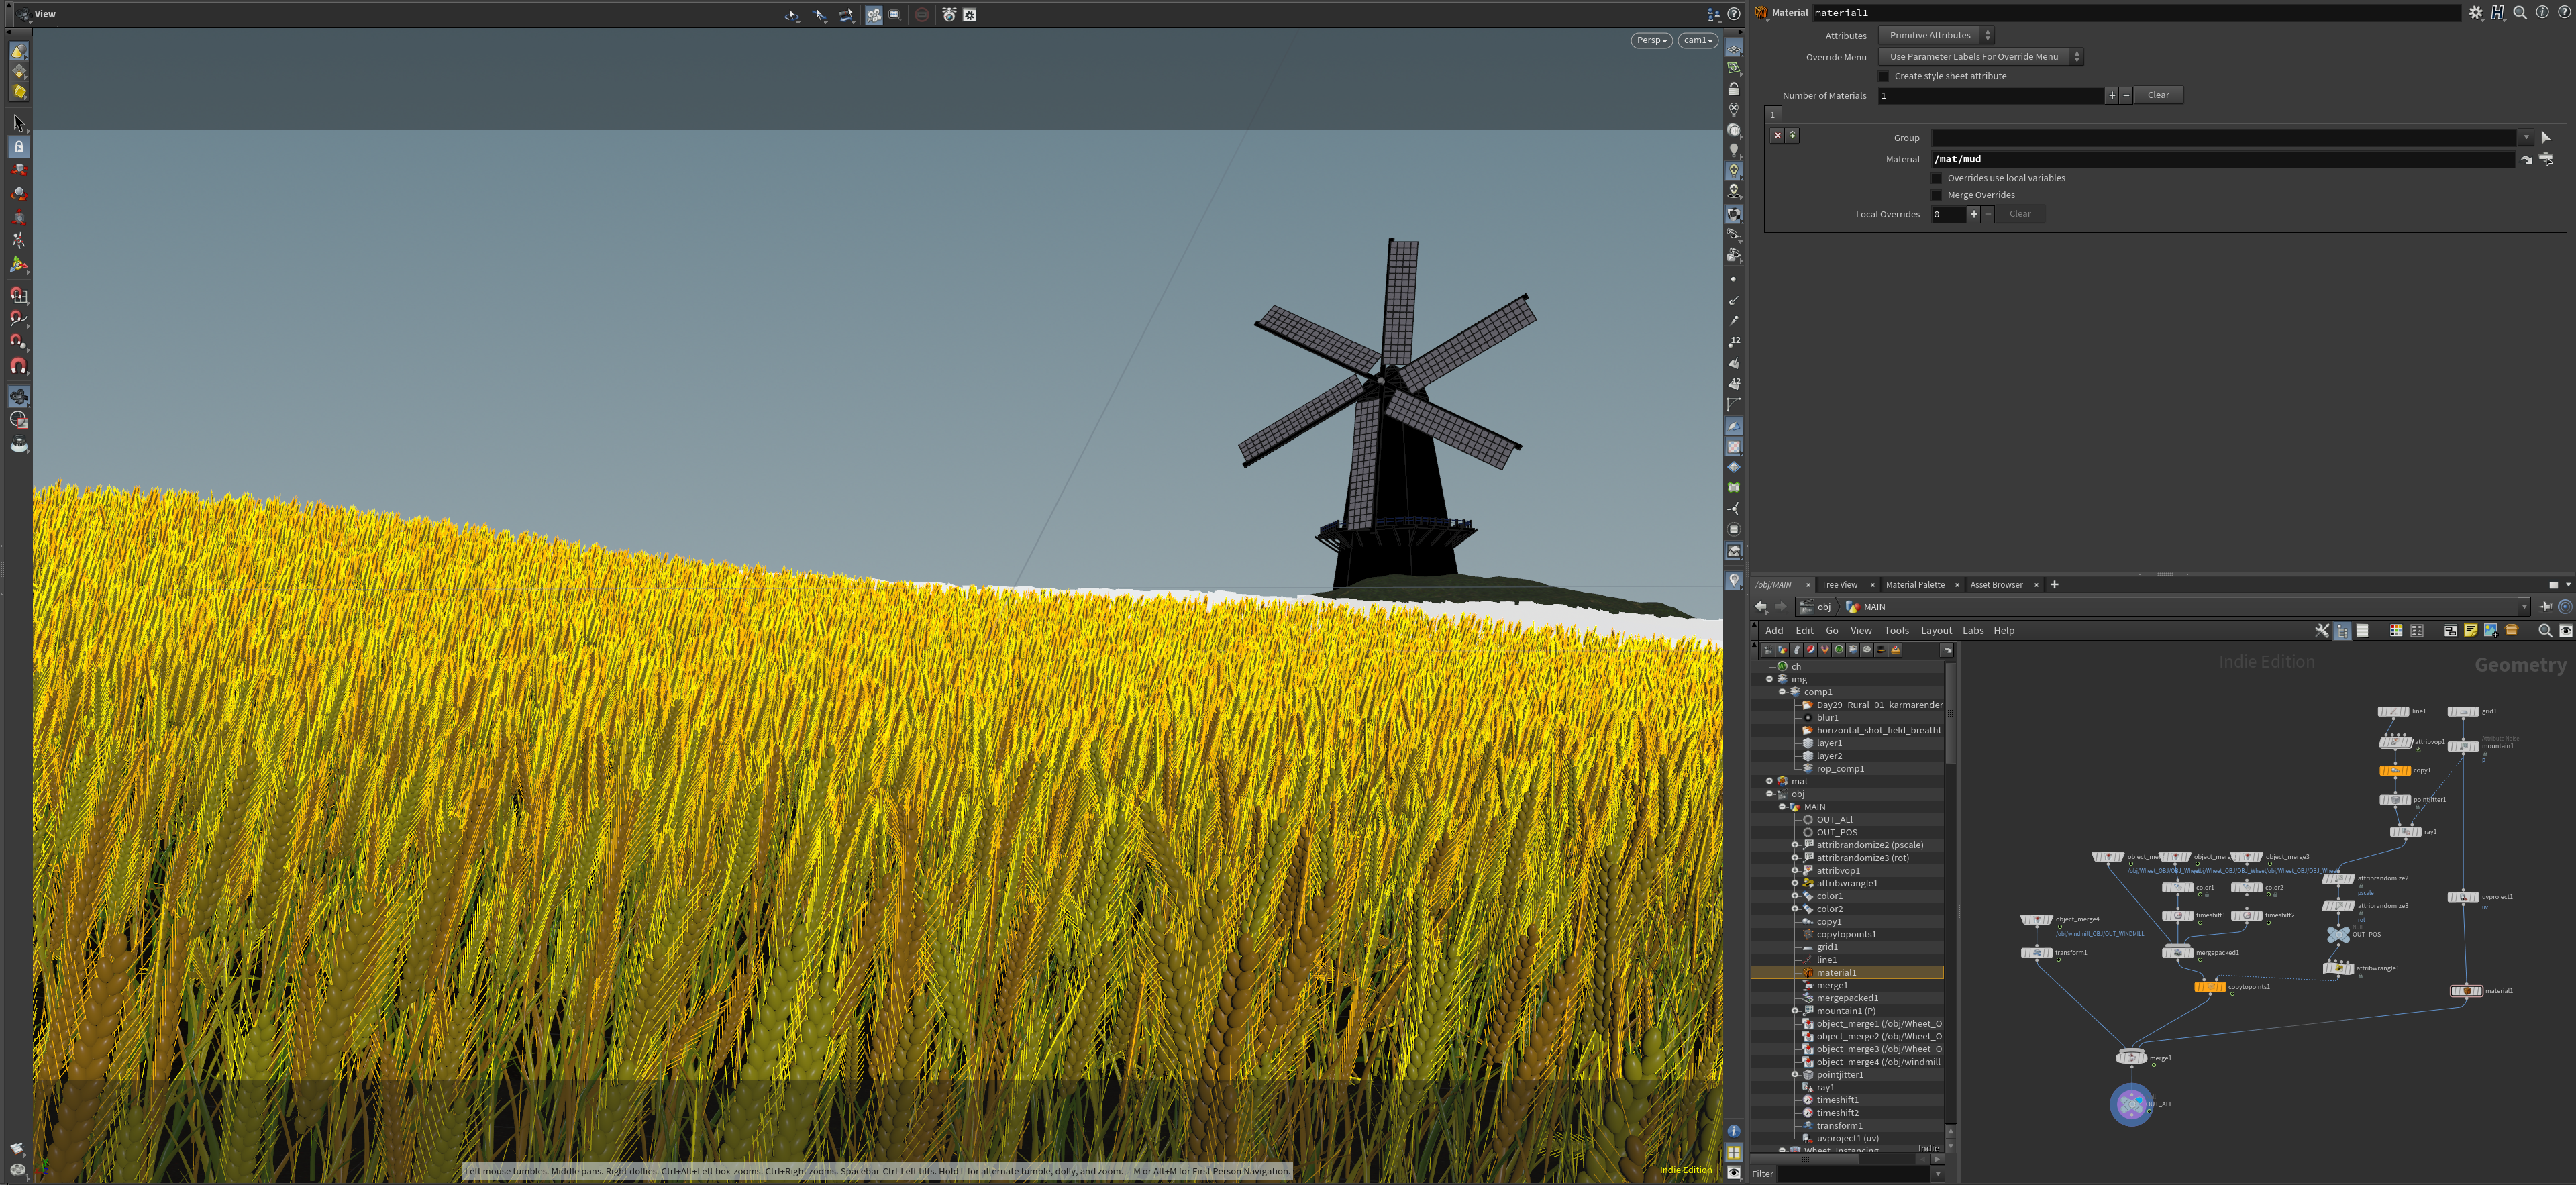Click the sticky note icon in network toolbar
Image resolution: width=2576 pixels, height=1185 pixels.
coord(2470,631)
